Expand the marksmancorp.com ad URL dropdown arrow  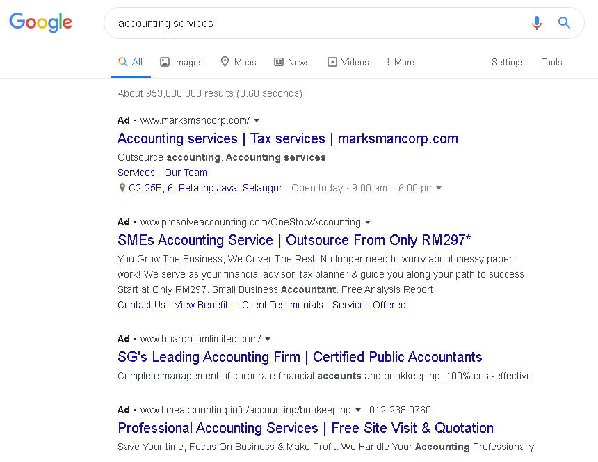tap(257, 120)
